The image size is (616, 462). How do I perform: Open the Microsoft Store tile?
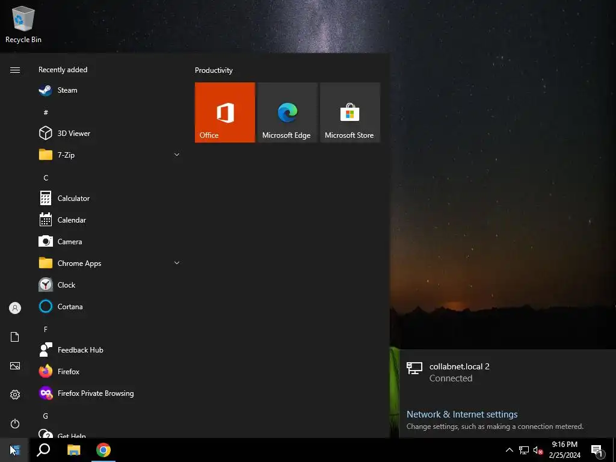click(350, 112)
